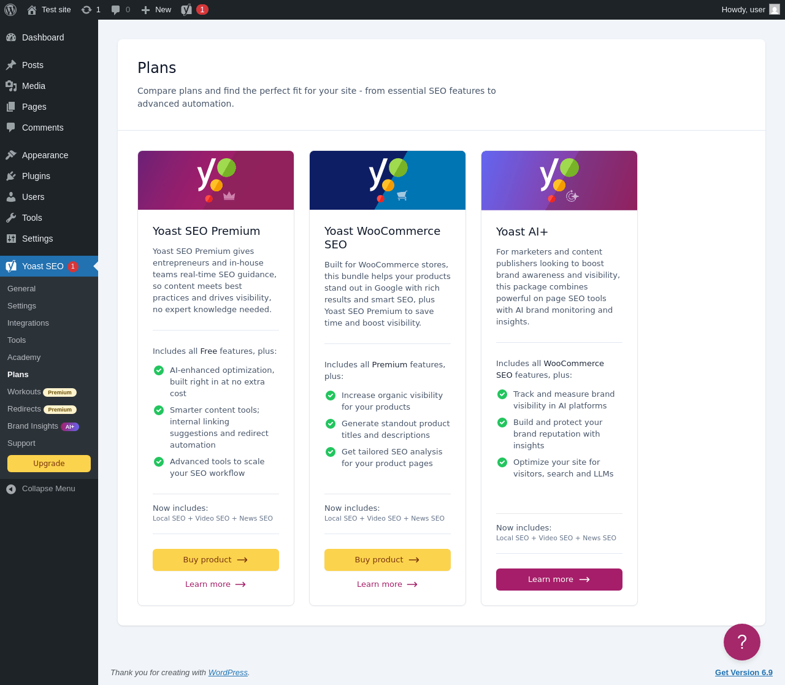Open the comments bubble in admin bar
785x685 pixels.
coord(115,10)
